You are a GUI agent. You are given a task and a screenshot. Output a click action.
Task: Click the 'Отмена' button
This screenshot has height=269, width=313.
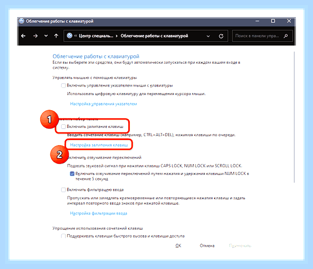tap(207, 246)
